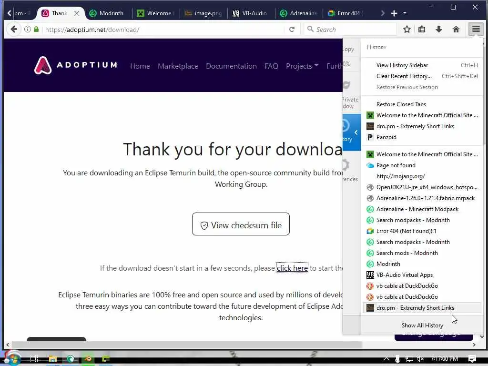The height and width of the screenshot is (366, 488).
Task: Switch to the image.png tab
Action: click(203, 13)
